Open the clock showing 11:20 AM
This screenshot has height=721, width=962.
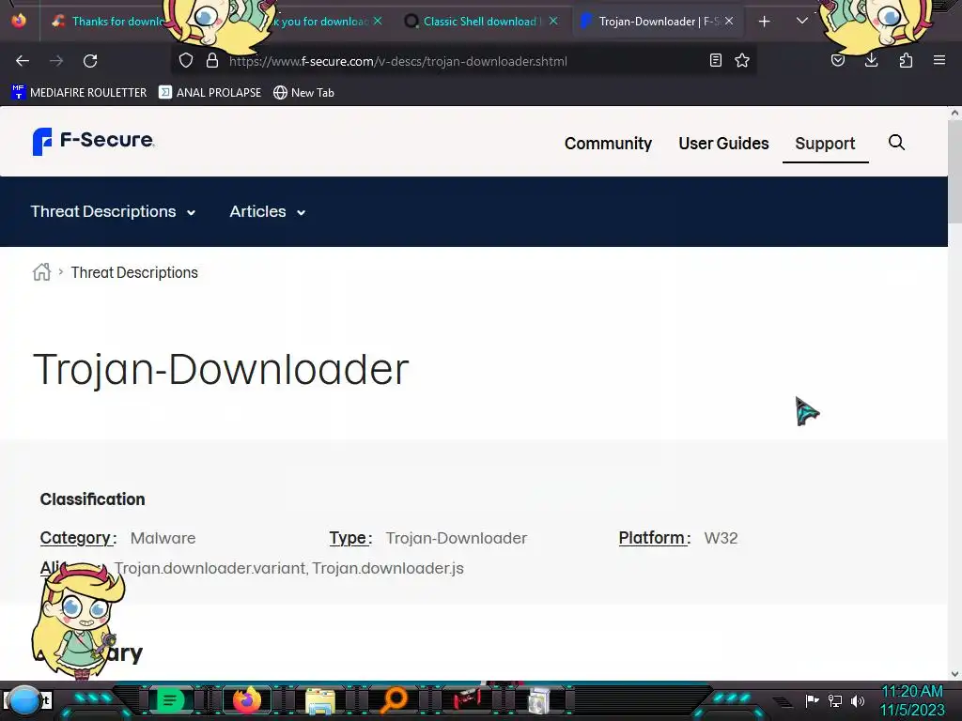[912, 700]
